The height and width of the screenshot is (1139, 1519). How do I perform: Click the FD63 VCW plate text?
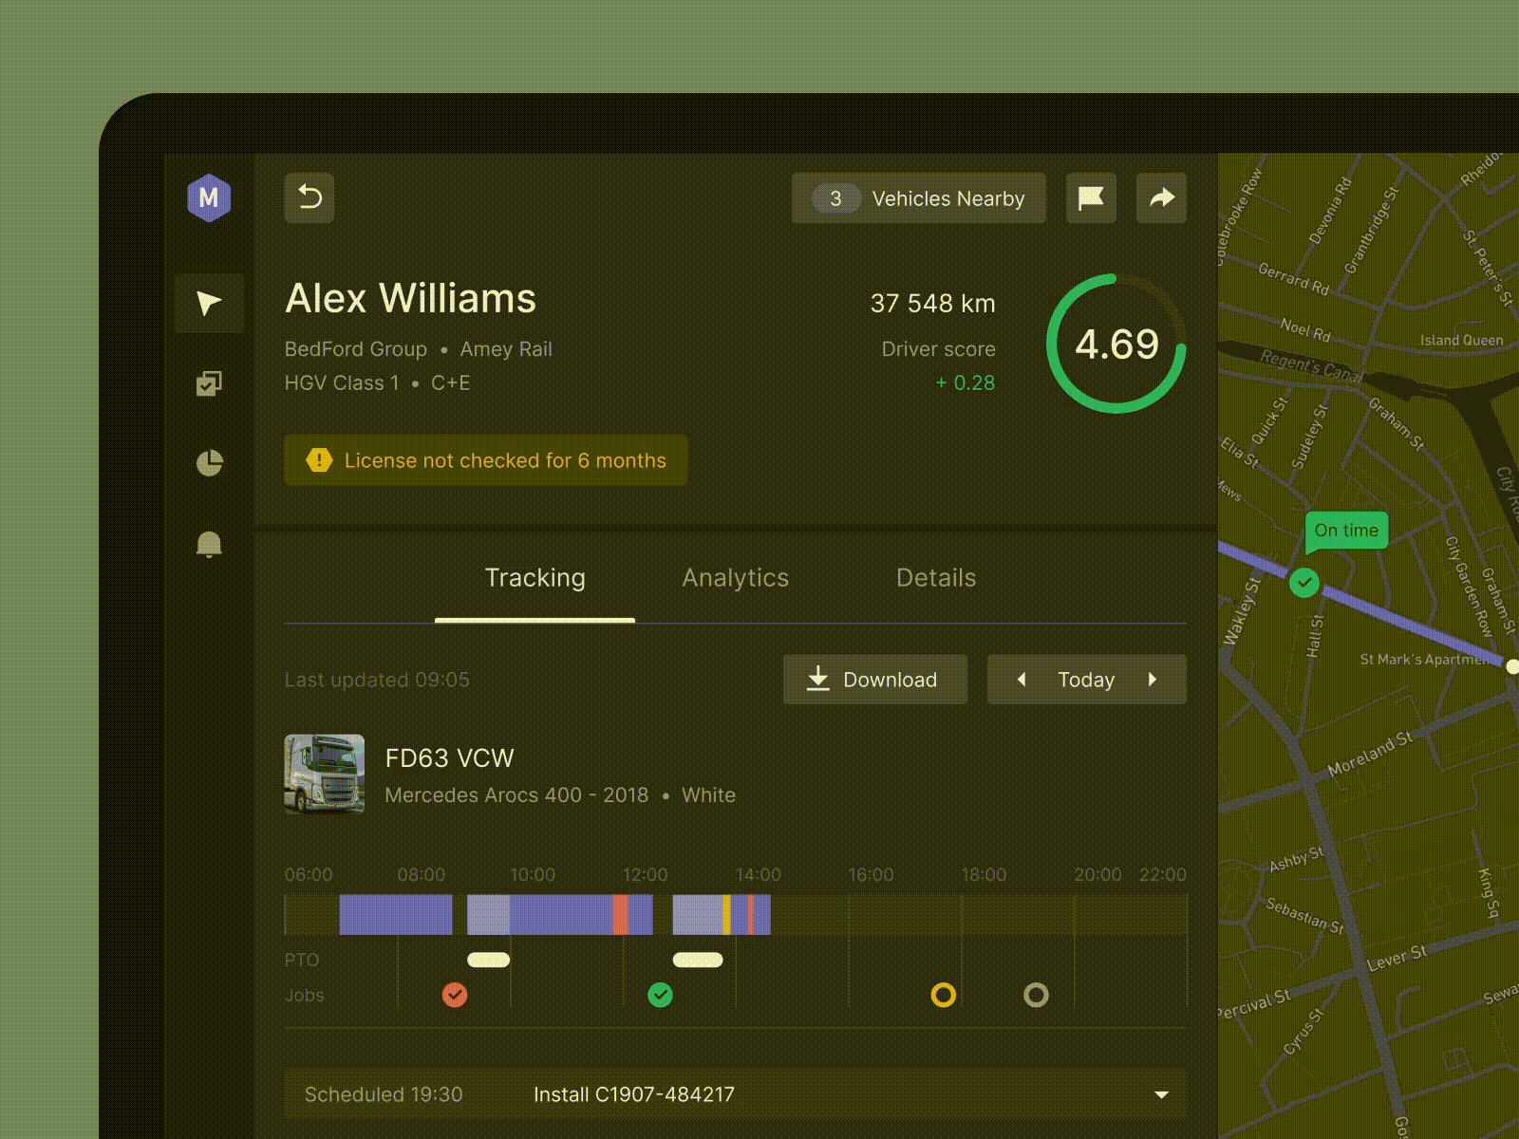pyautogui.click(x=449, y=757)
